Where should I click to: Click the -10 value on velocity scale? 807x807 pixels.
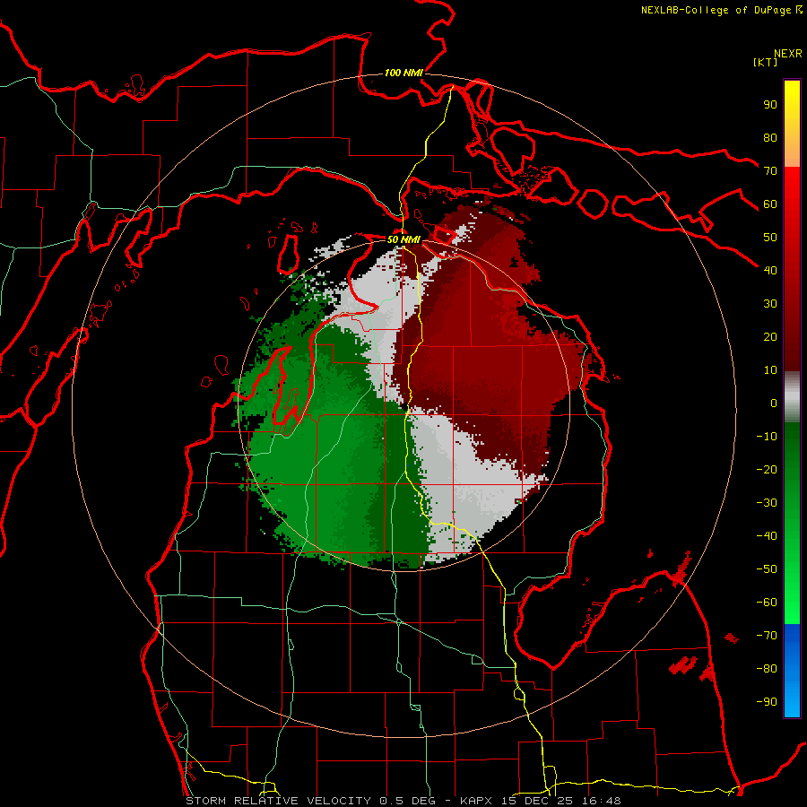767,437
